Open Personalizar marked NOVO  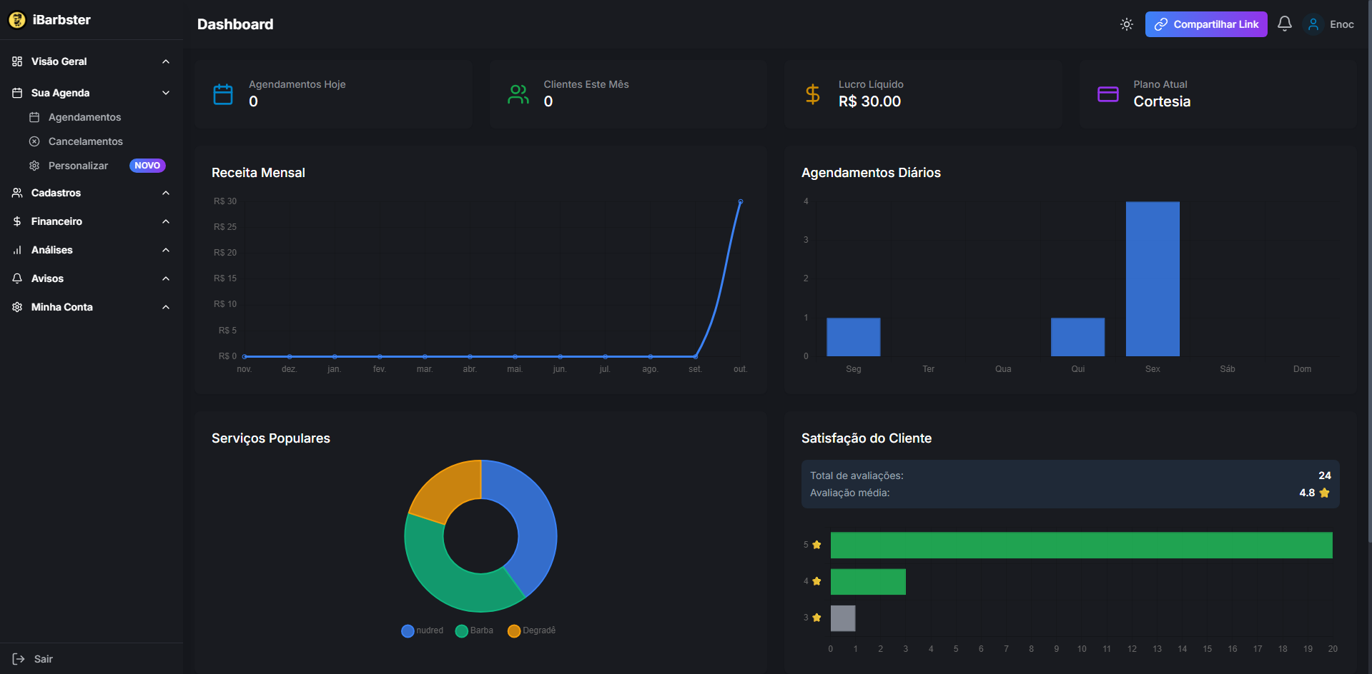point(79,166)
